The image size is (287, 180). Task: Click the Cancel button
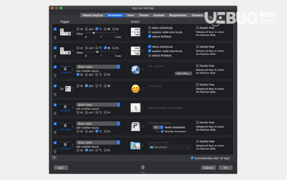point(209,168)
